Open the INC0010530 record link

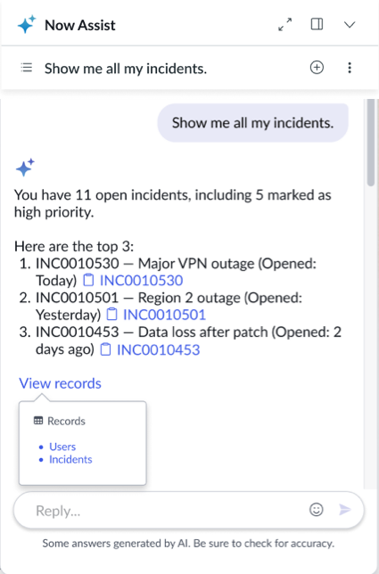point(142,281)
